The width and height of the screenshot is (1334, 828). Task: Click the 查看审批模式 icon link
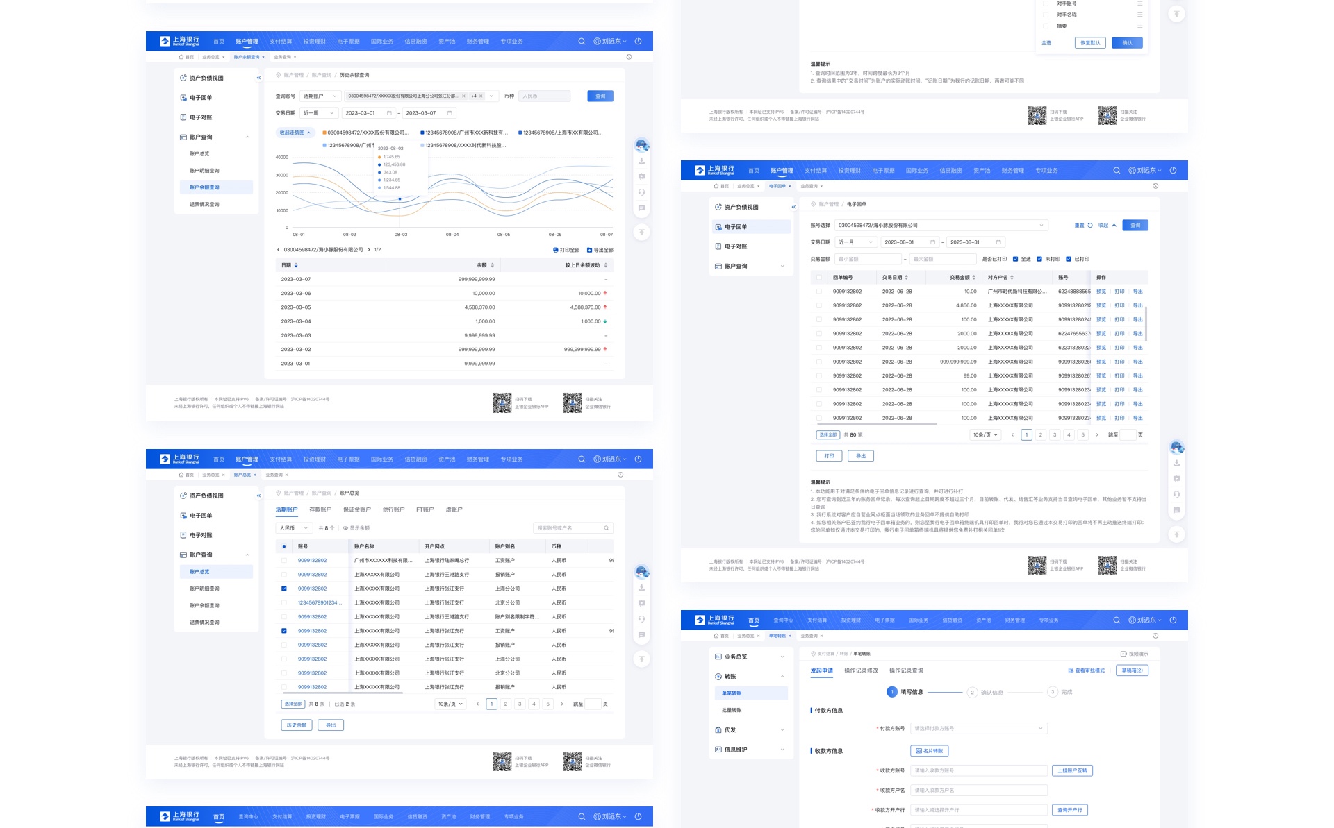coord(1071,670)
